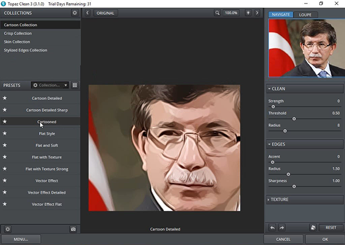
Task: Favorite the Cartoon Detailed preset star
Action: click(x=5, y=98)
